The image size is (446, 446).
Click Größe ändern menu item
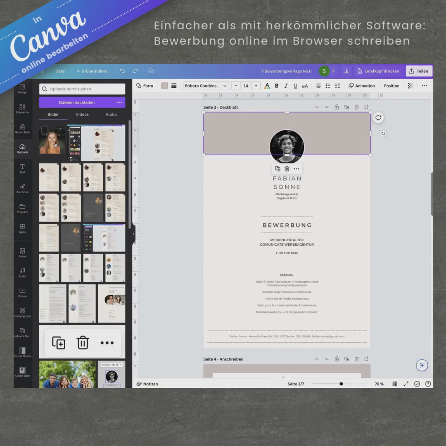[x=92, y=71]
